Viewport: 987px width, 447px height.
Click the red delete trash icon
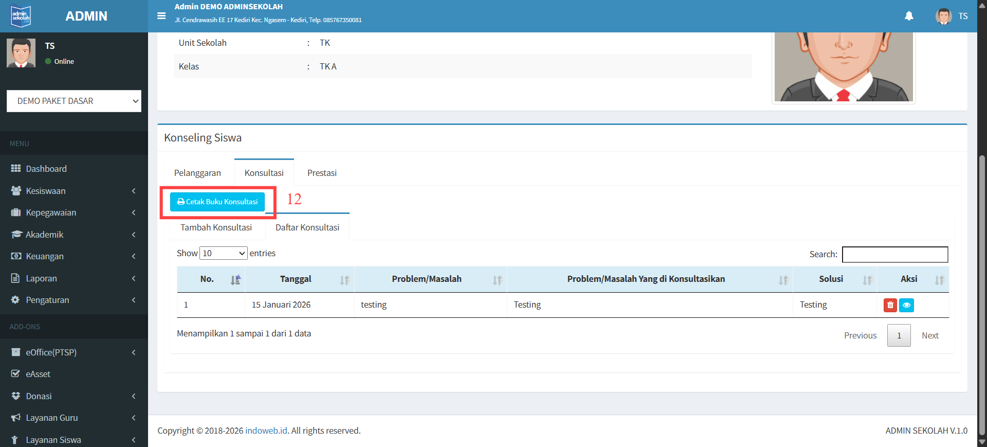(x=890, y=305)
